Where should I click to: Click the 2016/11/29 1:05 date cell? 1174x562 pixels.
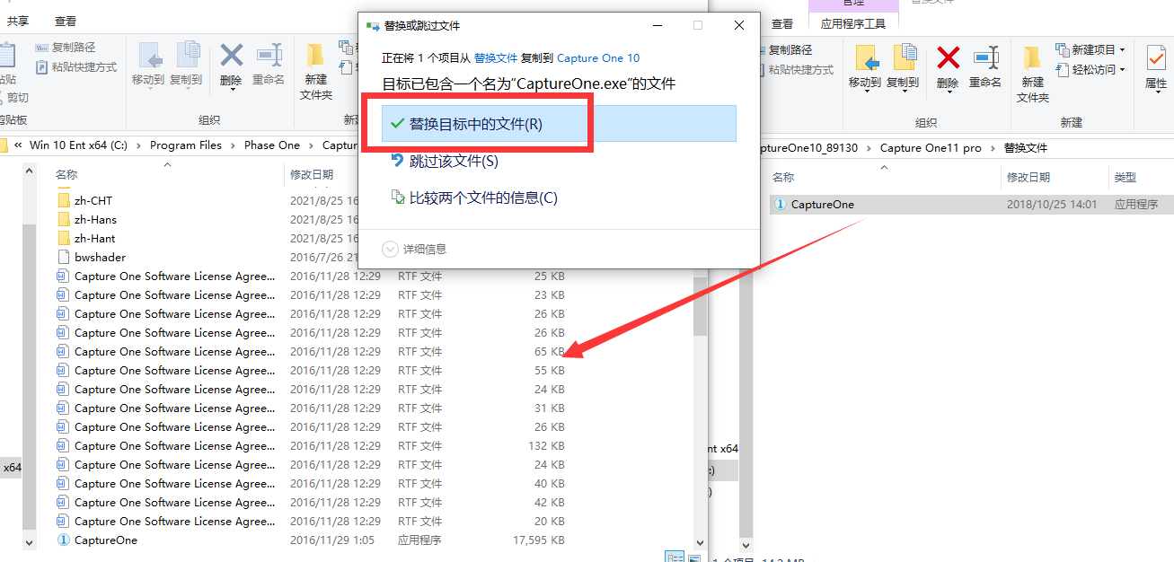click(331, 540)
